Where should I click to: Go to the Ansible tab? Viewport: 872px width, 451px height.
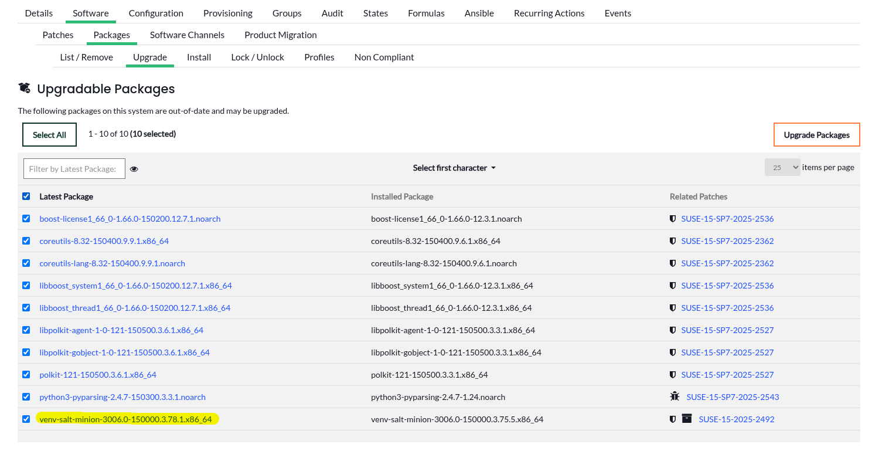point(479,13)
